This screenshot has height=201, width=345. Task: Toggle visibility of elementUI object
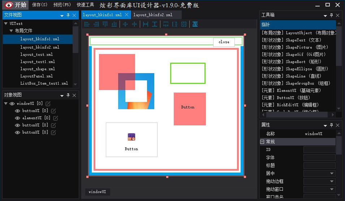[x=17, y=118]
